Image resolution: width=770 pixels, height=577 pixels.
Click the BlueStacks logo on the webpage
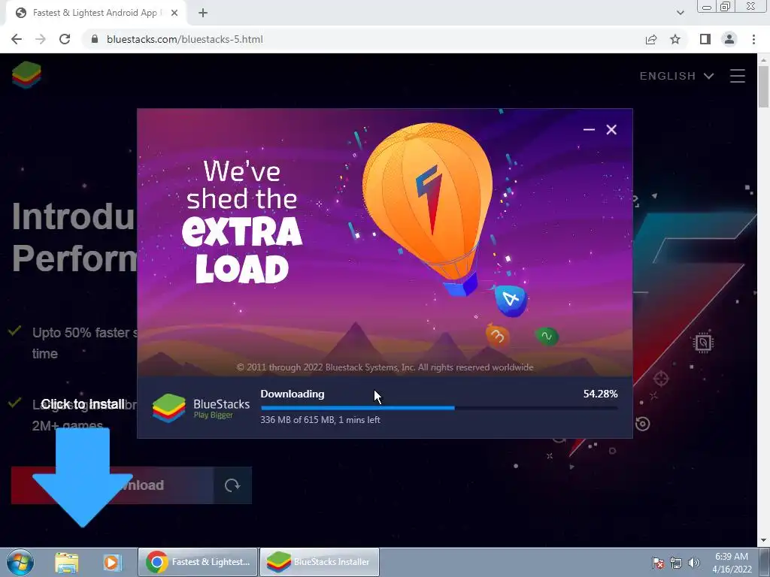click(26, 75)
